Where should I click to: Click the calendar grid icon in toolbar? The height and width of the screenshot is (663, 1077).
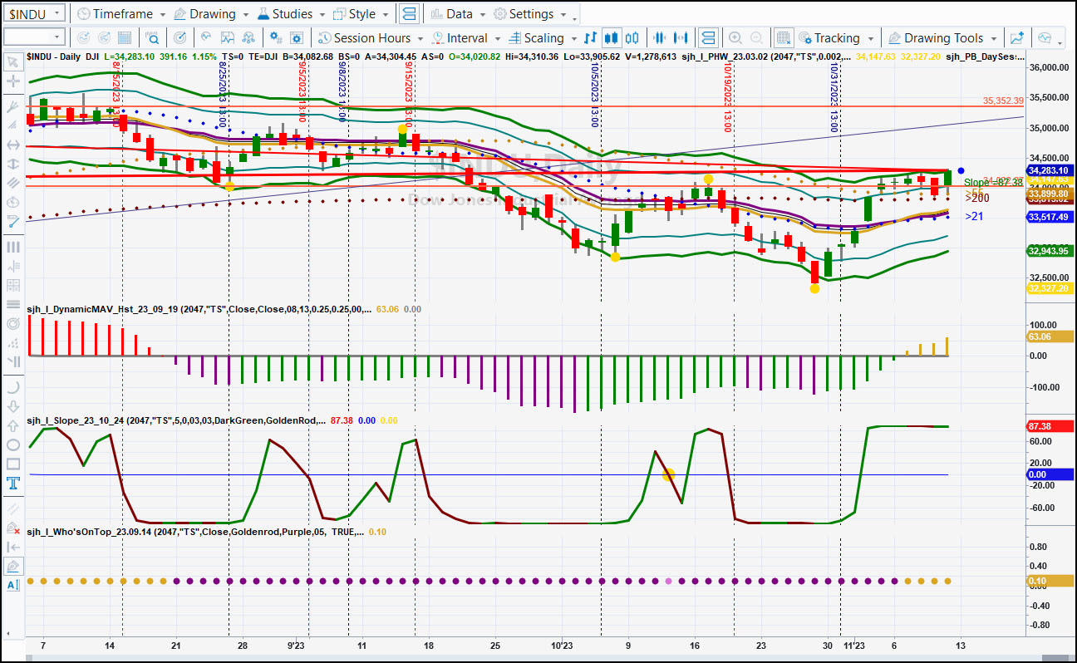point(125,38)
